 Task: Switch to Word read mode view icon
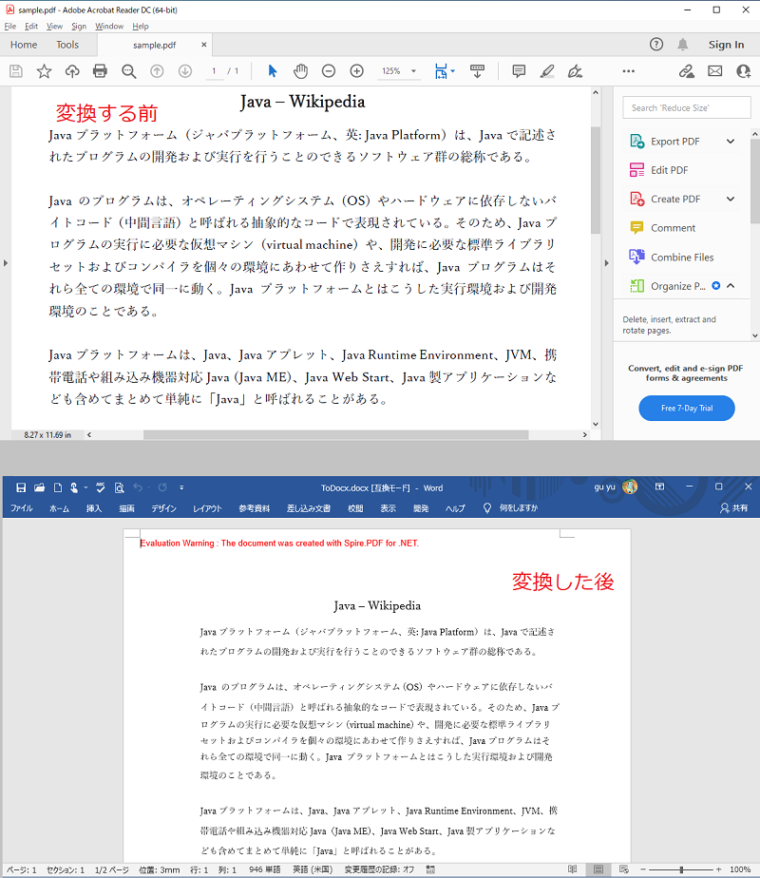click(572, 869)
